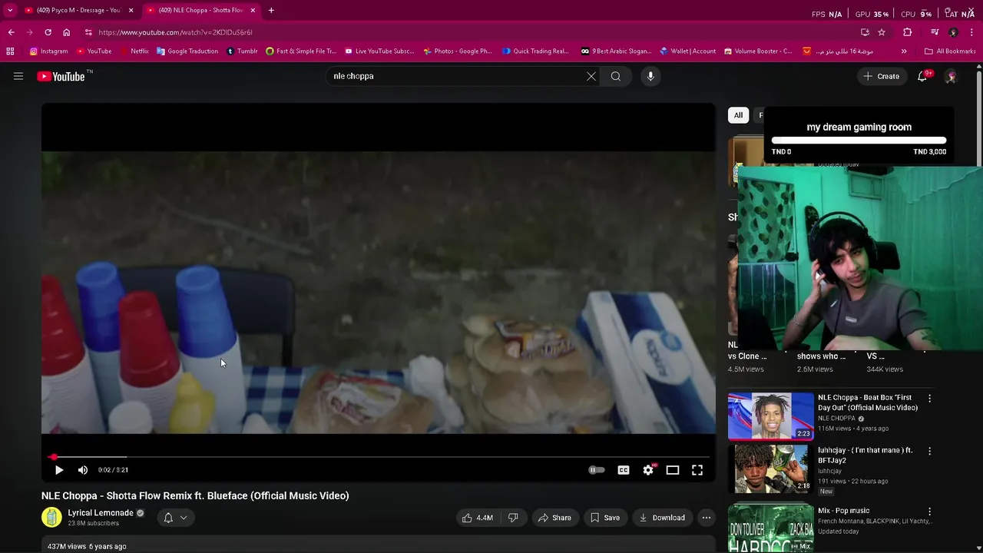Open the 'Mix - Pop music' playlist thumbnail

click(x=771, y=528)
